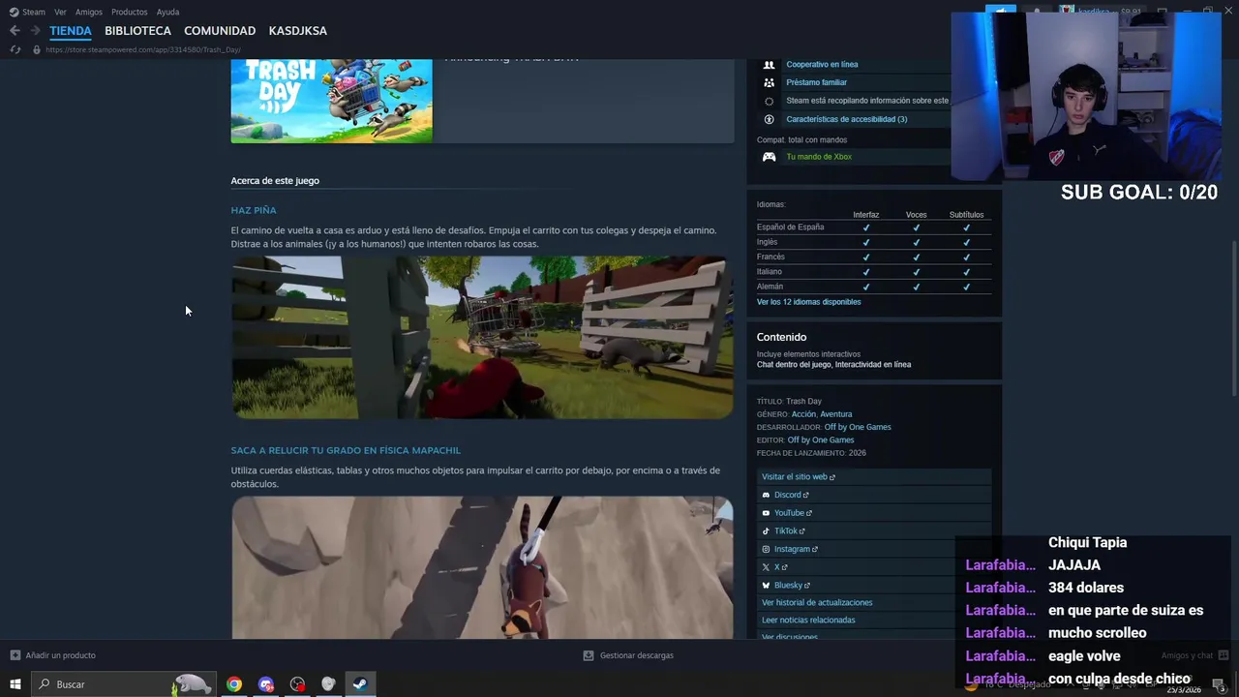Screen dimensions: 1239x697
Task: Click the Inglés Interfaz checkmark
Action: click(866, 242)
